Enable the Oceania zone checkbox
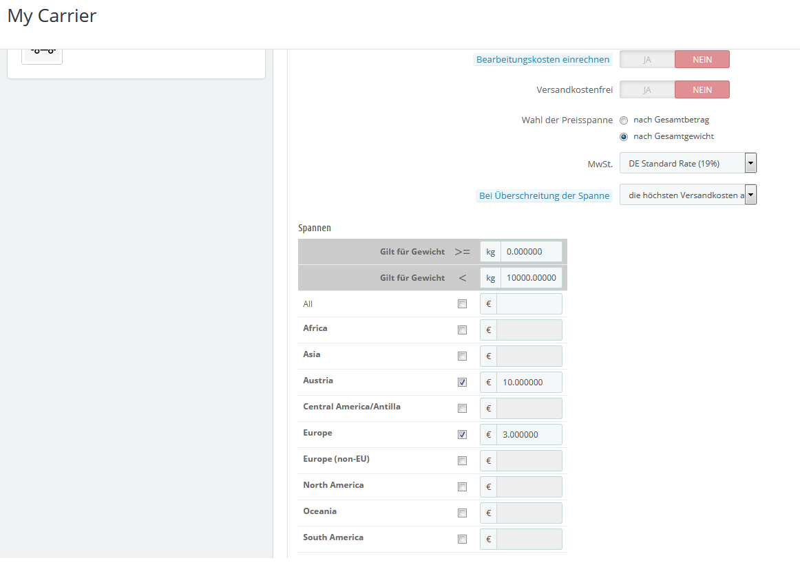800x567 pixels. tap(462, 513)
